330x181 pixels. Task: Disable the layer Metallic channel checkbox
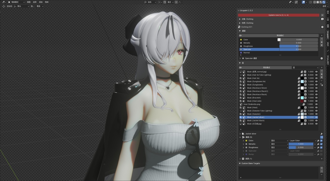point(321,144)
